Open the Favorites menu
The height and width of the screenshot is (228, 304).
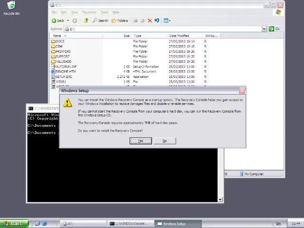click(x=89, y=12)
